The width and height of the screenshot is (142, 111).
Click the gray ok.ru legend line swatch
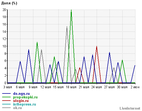click(x=6, y=108)
